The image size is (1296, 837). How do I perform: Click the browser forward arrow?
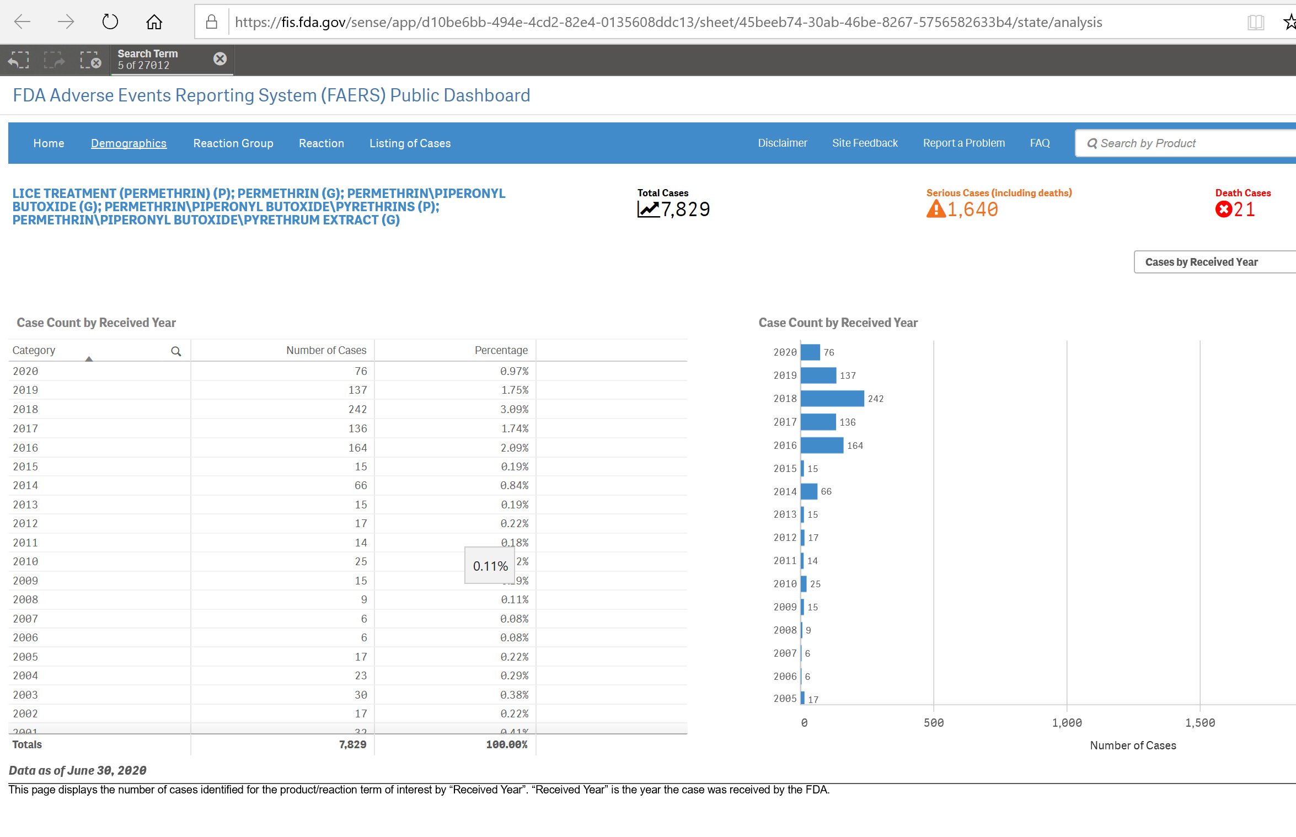coord(66,22)
